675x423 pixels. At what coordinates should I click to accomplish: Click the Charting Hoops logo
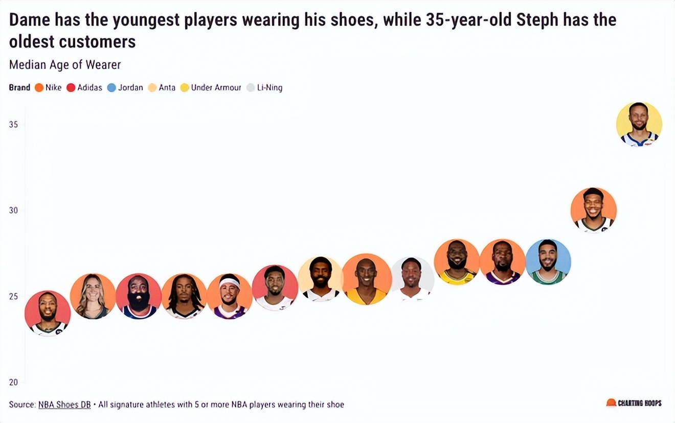[x=634, y=403]
